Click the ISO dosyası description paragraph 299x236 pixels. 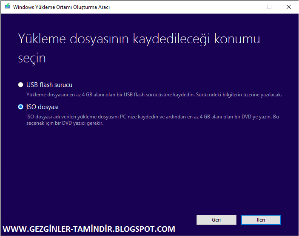[x=153, y=120]
